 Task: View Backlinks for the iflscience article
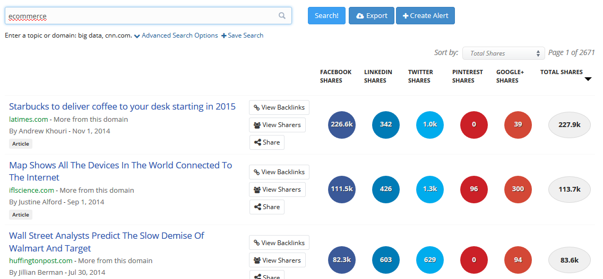(279, 172)
